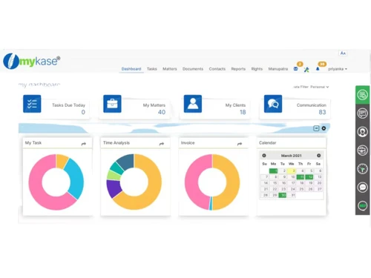Go to previous month in calendar

coord(264,156)
